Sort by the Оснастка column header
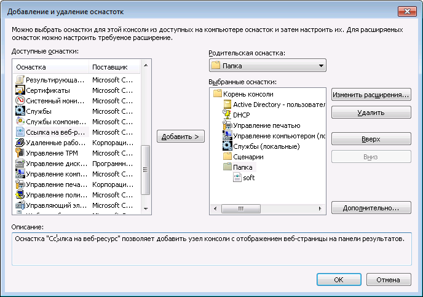Viewport: 423px width, 297px height. pos(50,67)
